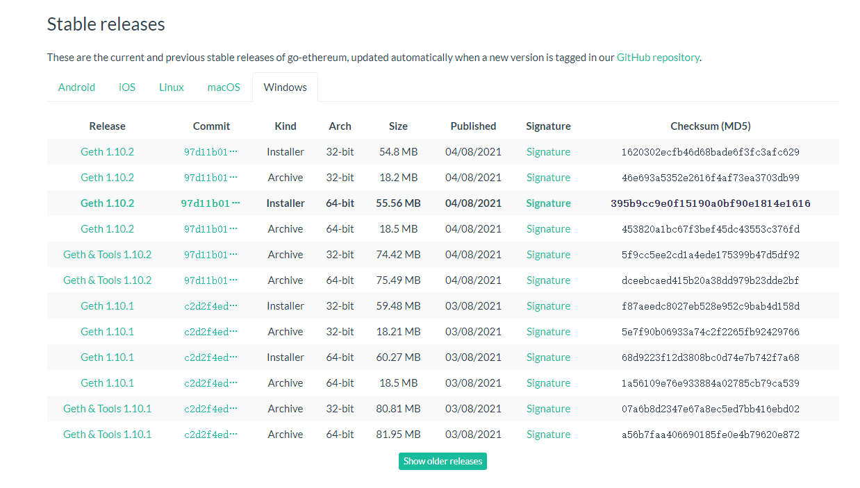Open Signature for 55.56 MB installer
This screenshot has width=860, height=488.
pos(548,203)
